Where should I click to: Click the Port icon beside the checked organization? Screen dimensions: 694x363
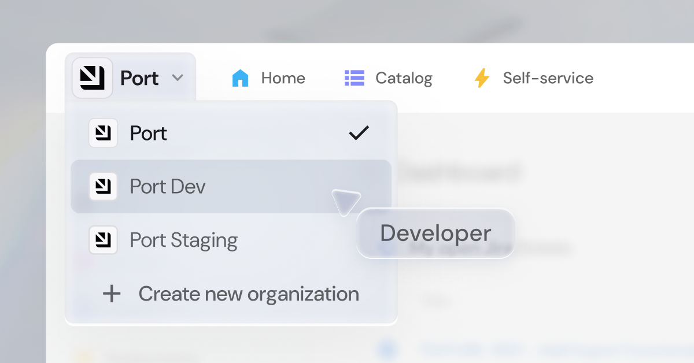click(x=103, y=133)
